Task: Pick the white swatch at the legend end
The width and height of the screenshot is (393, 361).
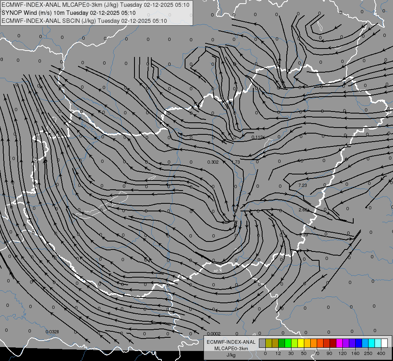Action: [x=384, y=343]
